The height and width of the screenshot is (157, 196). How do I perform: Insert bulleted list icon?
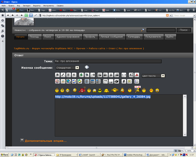pyautogui.click(x=137, y=81)
